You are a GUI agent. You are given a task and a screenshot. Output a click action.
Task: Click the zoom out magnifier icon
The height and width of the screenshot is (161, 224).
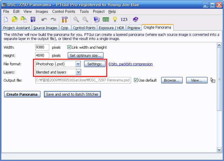pos(85,20)
